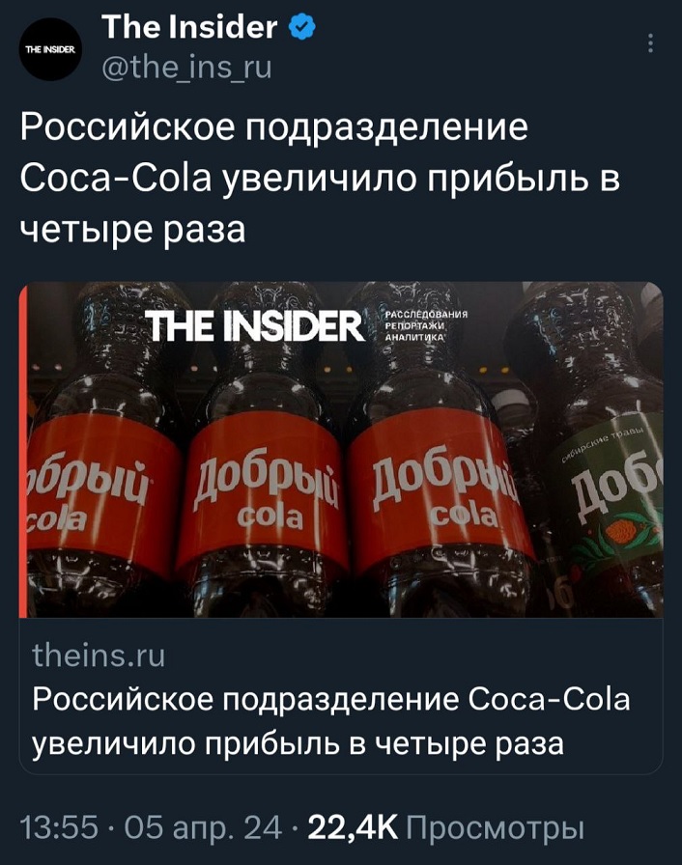682x865 pixels.
Task: Click the blue verified checkmark badge
Action: click(x=301, y=28)
